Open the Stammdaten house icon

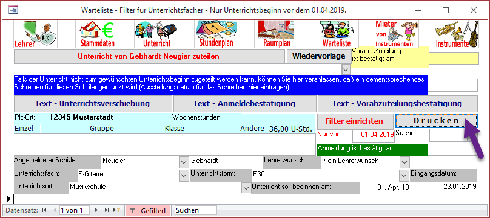(x=98, y=34)
